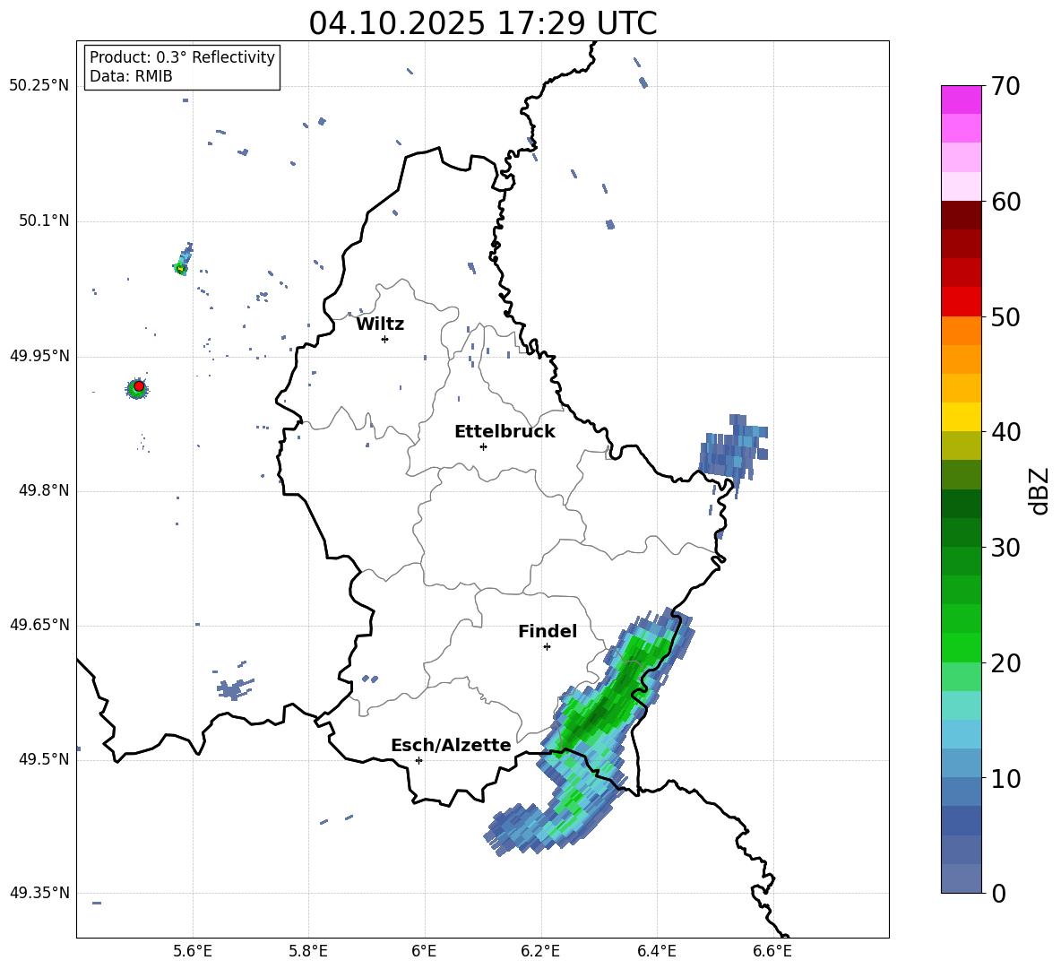Click the 49.5°N latitude label

tap(43, 759)
